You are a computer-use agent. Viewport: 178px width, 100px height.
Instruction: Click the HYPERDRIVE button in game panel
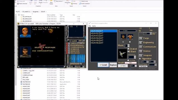(76, 64)
